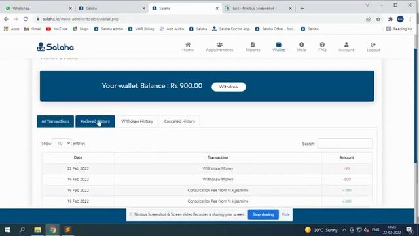Reload the page
The width and height of the screenshot is (419, 236).
[26, 19]
